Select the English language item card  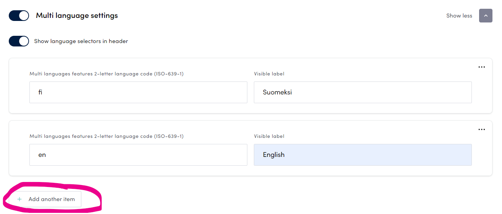pyautogui.click(x=250, y=171)
